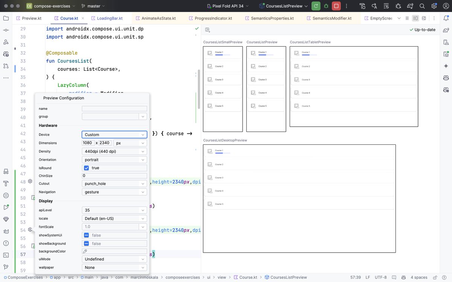452x282 pixels.
Task: Open Gemini sparkle icon in right sidebar
Action: click(x=446, y=66)
